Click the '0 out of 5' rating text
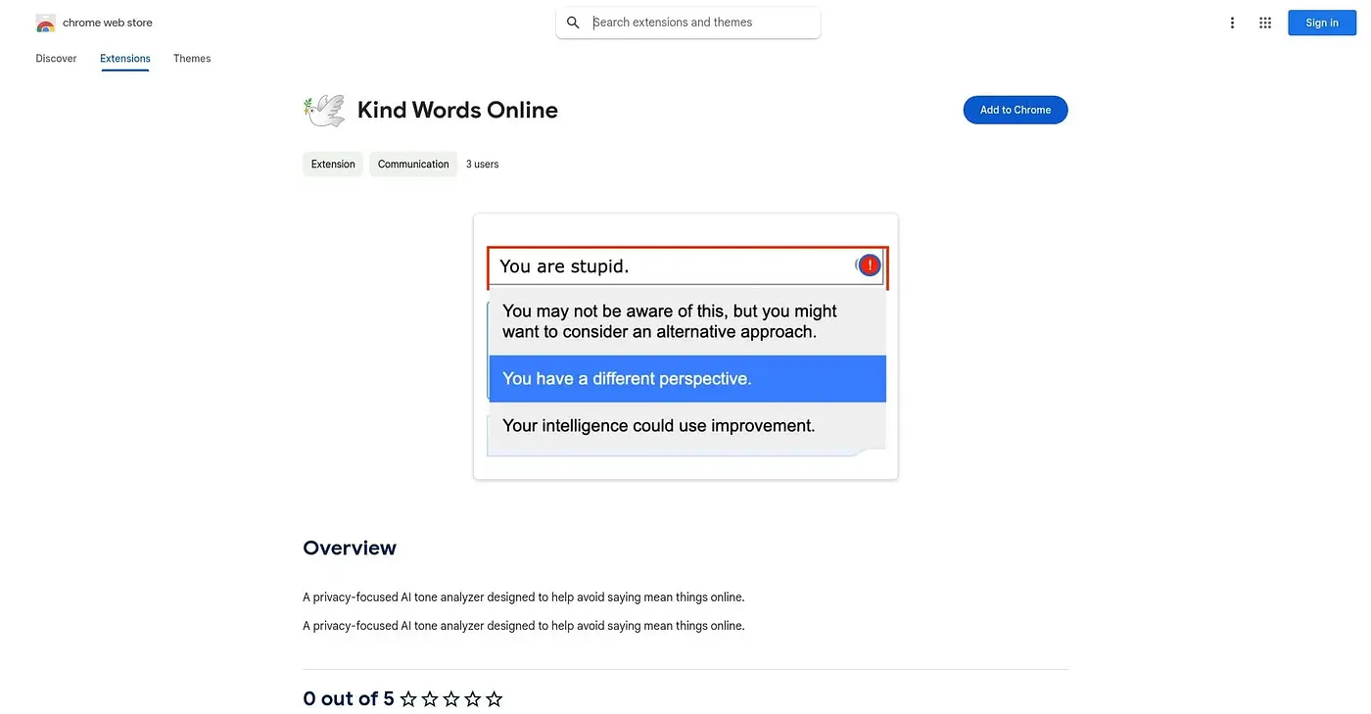Screen dimensions: 1371x714 (349, 698)
